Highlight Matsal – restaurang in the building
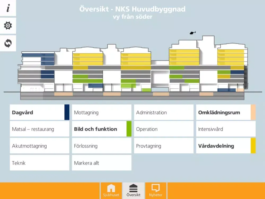This screenshot has height=199, width=265. click(x=39, y=129)
